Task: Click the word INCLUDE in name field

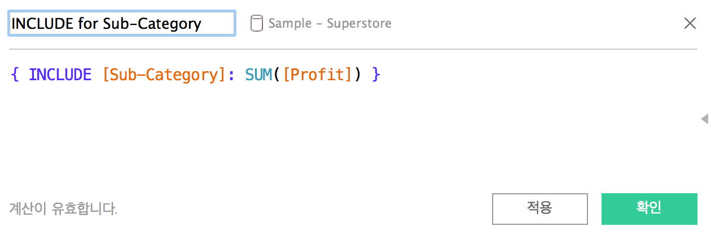Action: coord(43,24)
